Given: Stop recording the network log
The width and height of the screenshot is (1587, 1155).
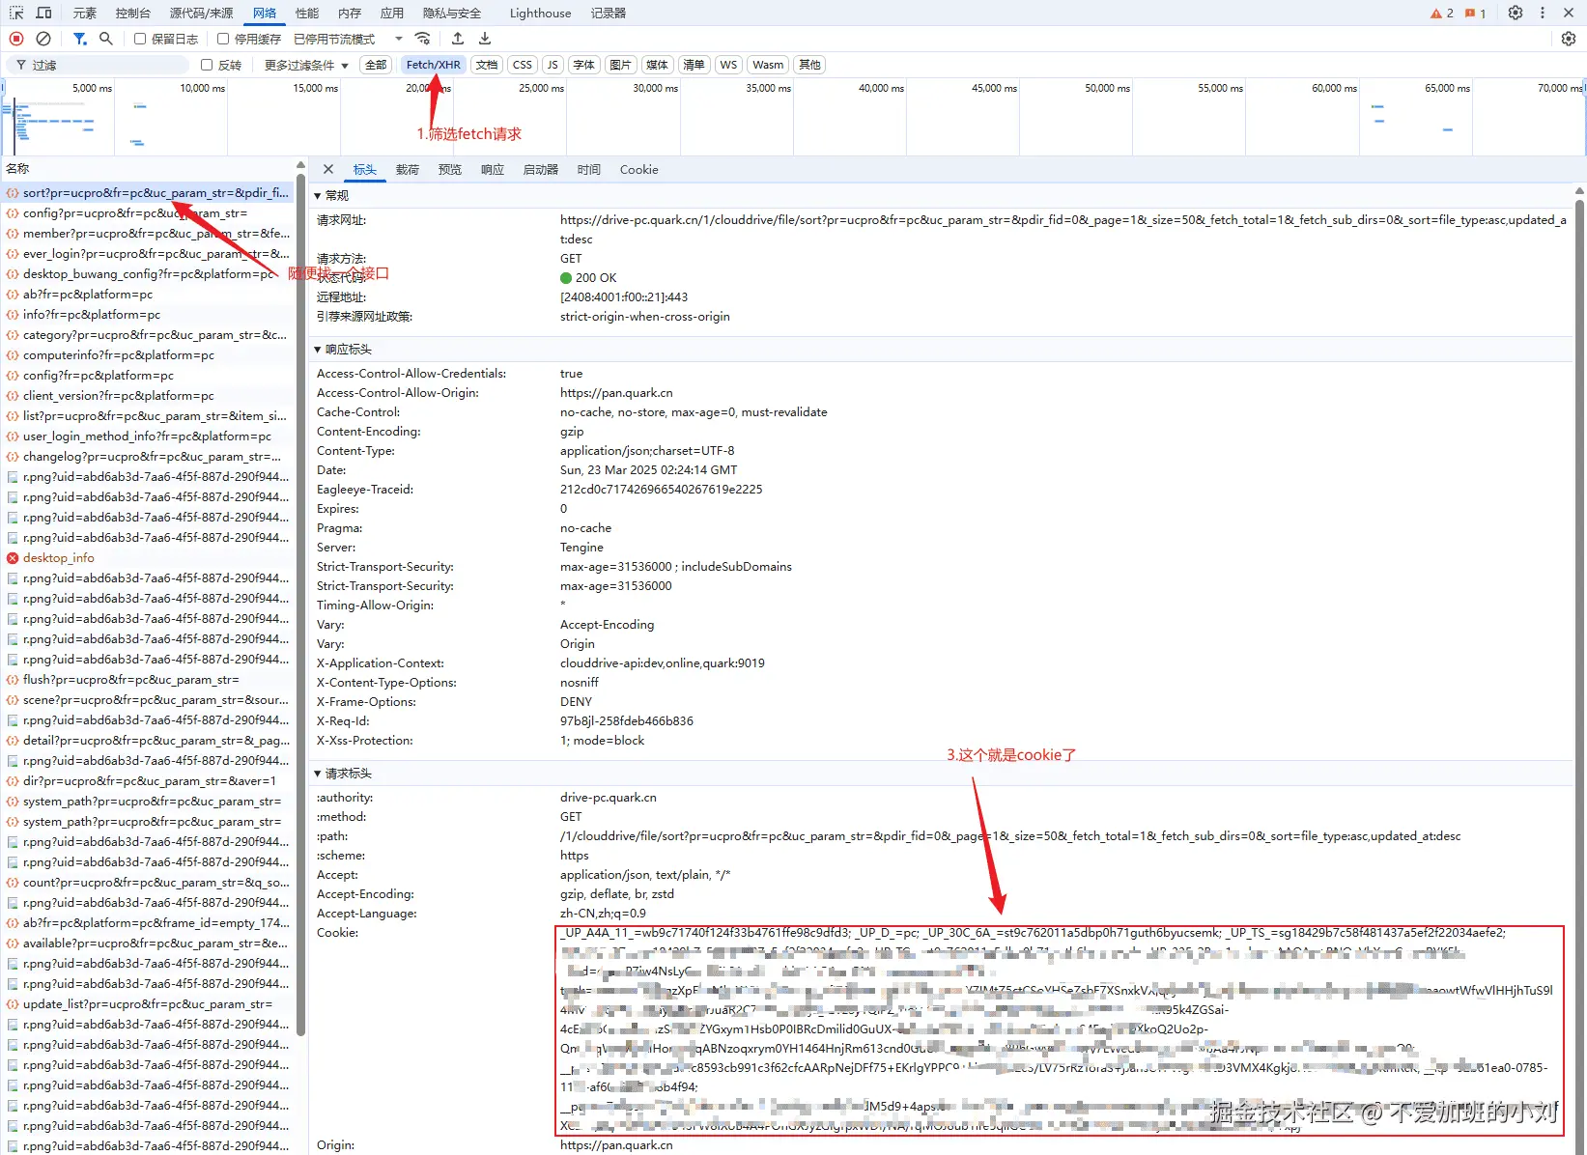Looking at the screenshot, I should coord(16,39).
